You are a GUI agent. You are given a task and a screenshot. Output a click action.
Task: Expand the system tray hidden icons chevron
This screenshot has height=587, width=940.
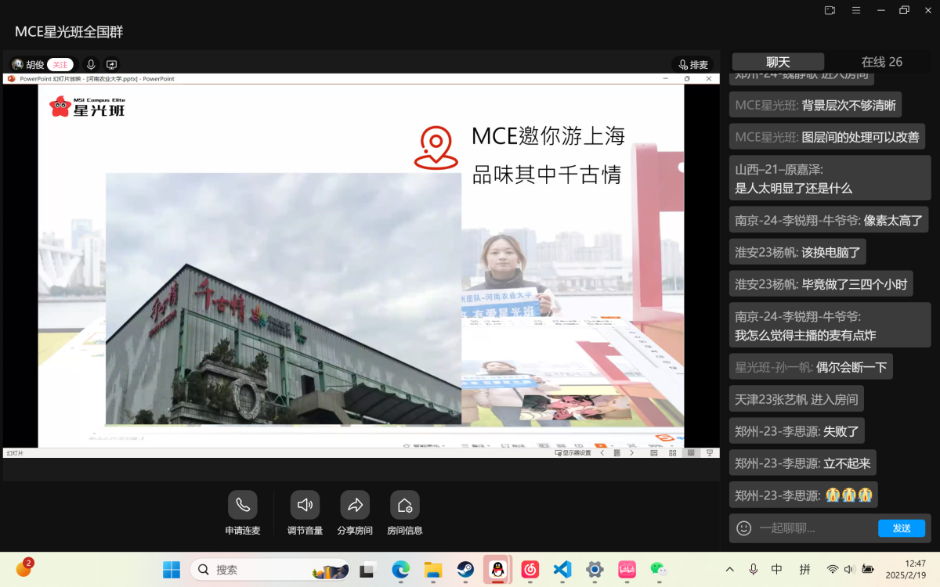[730, 570]
